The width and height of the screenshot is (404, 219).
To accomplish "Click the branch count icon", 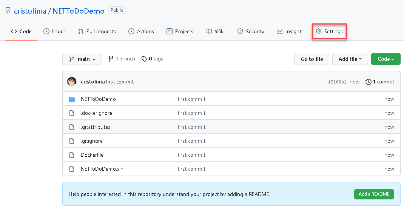I will (x=111, y=59).
